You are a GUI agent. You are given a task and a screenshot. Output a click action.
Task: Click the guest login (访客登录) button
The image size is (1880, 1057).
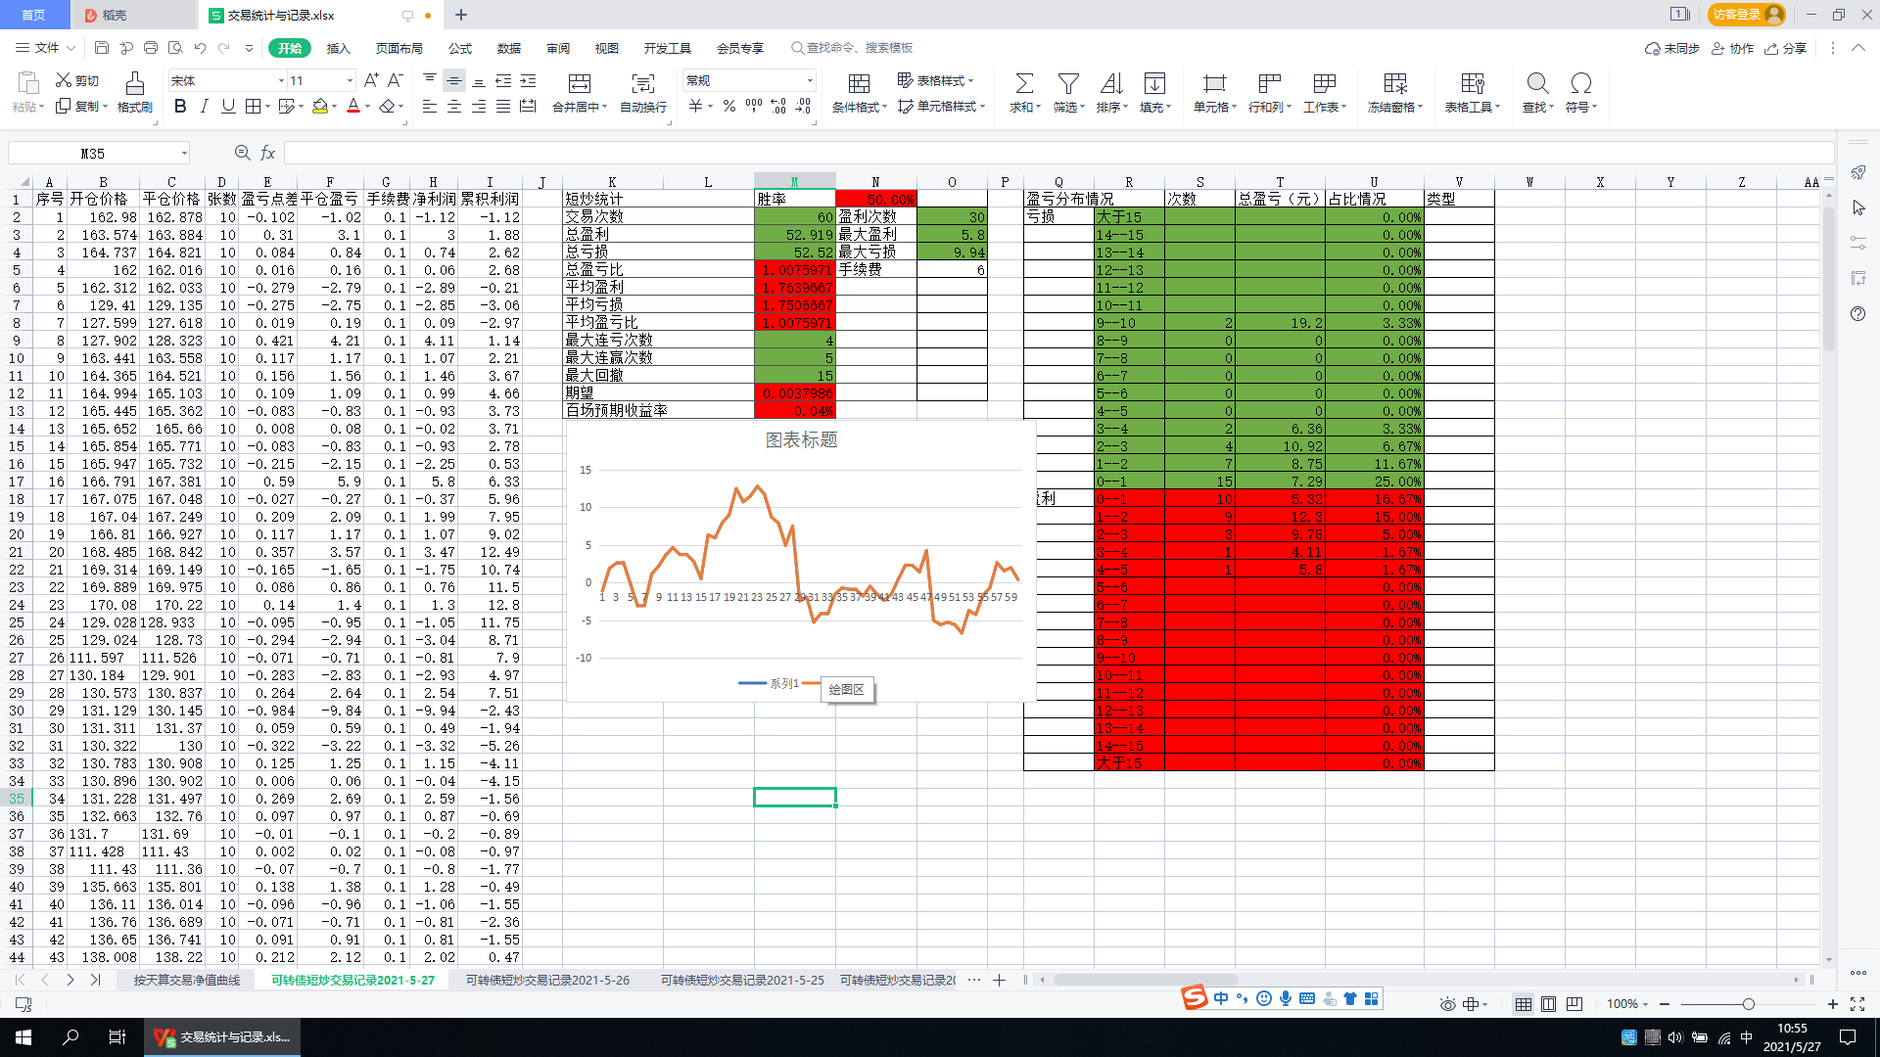coord(1748,15)
